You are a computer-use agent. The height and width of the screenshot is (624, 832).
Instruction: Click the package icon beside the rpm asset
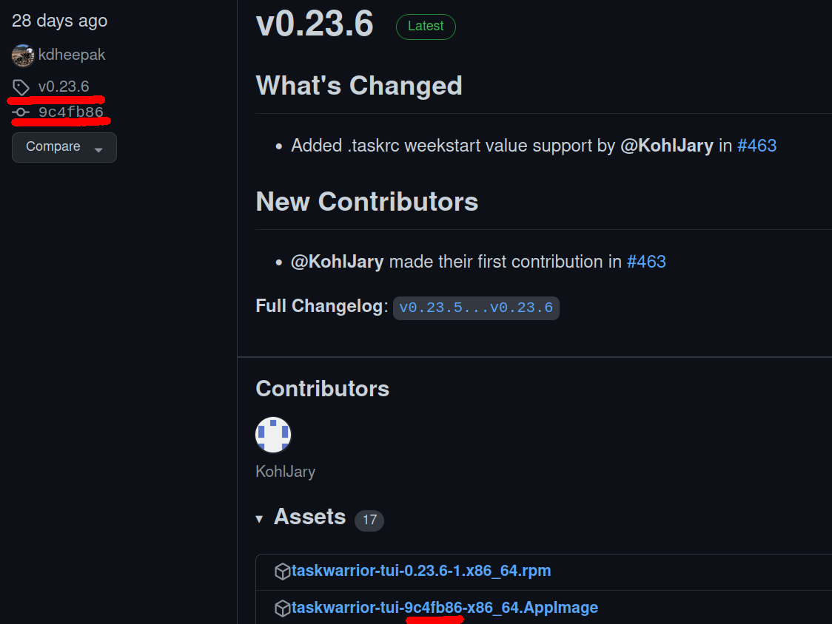coord(282,570)
